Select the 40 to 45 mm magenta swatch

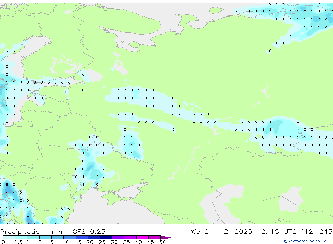pyautogui.click(x=142, y=237)
